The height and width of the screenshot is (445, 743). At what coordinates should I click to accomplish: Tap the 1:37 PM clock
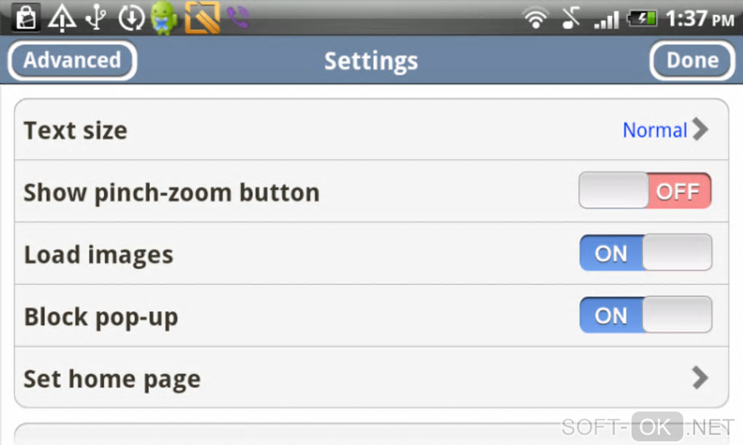700,18
